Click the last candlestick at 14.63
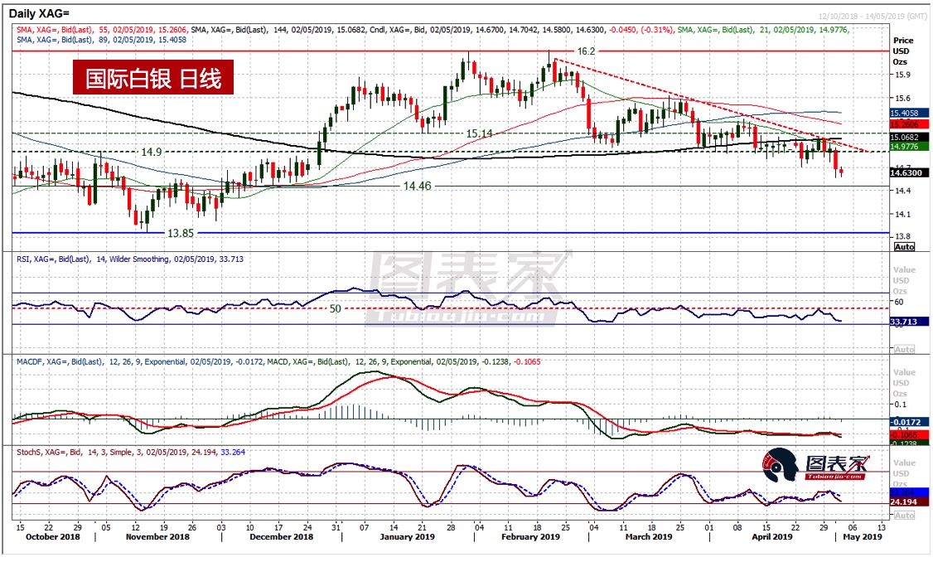933x562 pixels. pyautogui.click(x=842, y=172)
